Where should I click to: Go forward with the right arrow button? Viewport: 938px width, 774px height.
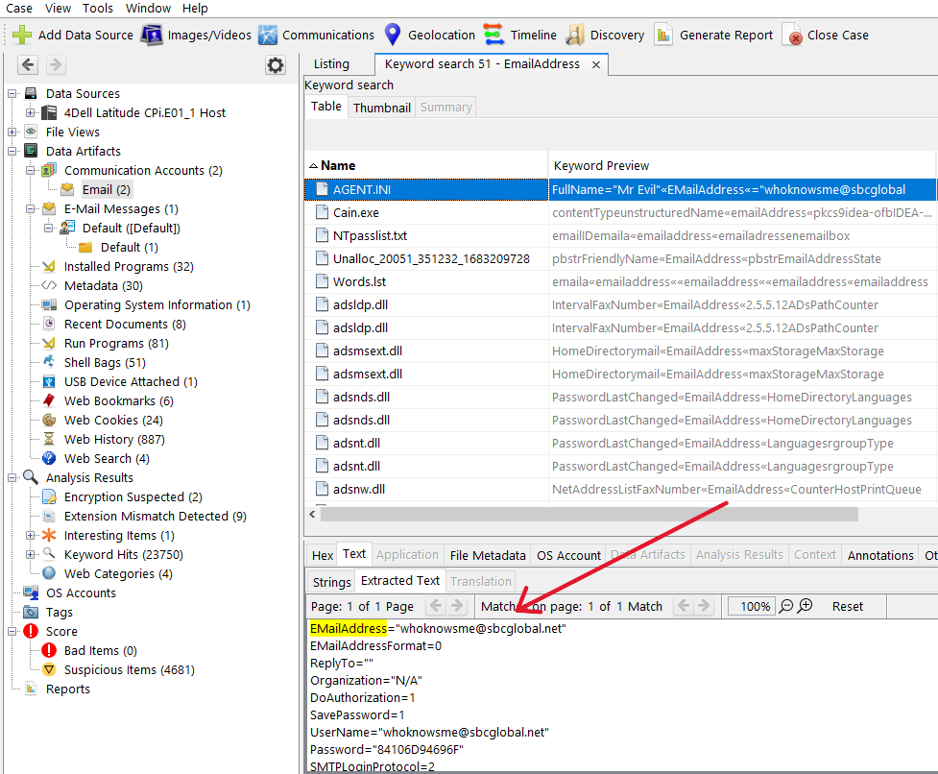click(55, 64)
